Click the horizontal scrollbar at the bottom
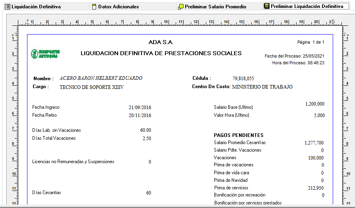This screenshot has width=355, height=208. pyautogui.click(x=177, y=206)
